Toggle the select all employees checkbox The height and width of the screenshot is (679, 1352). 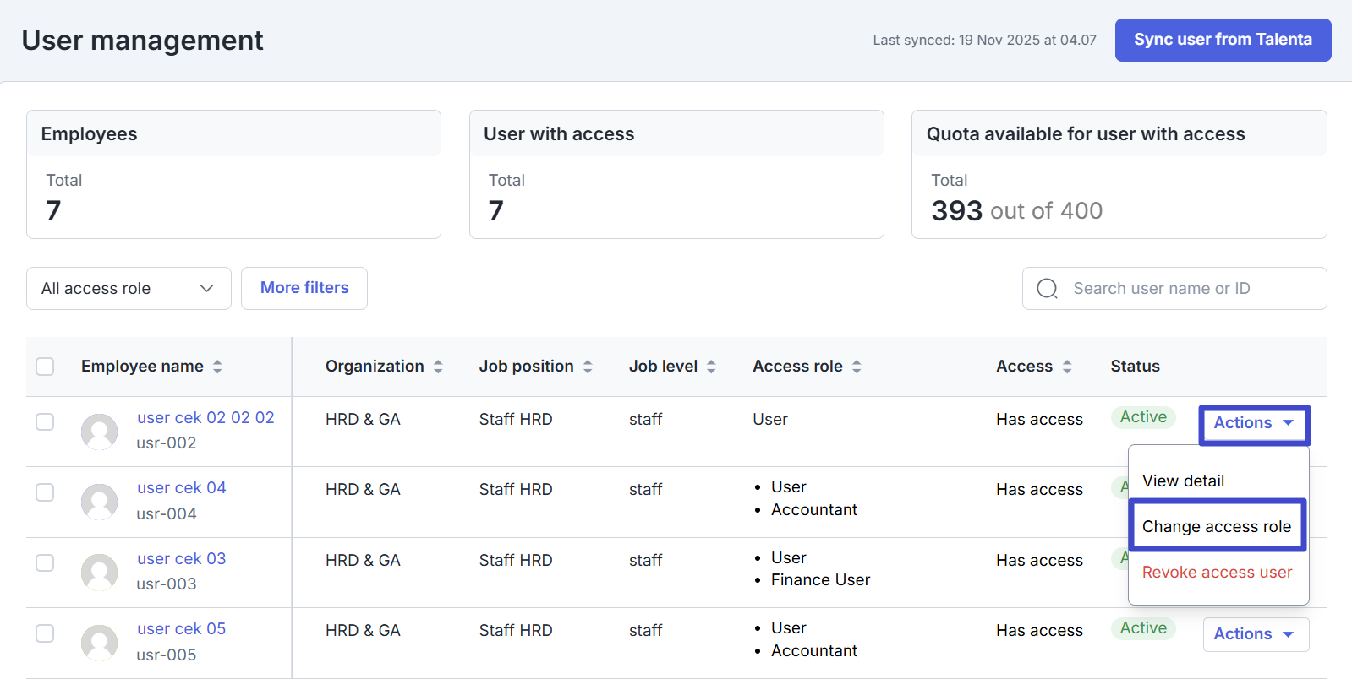tap(45, 367)
